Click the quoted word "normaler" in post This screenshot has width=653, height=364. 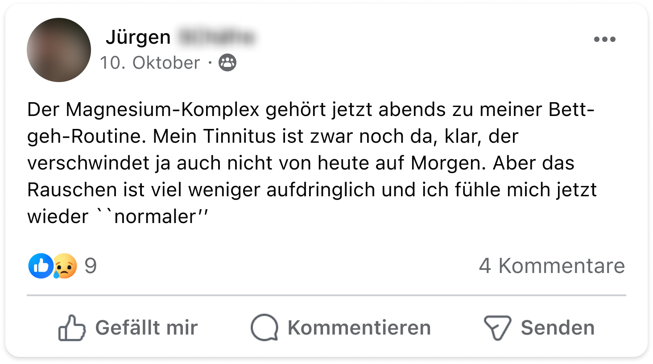155,217
